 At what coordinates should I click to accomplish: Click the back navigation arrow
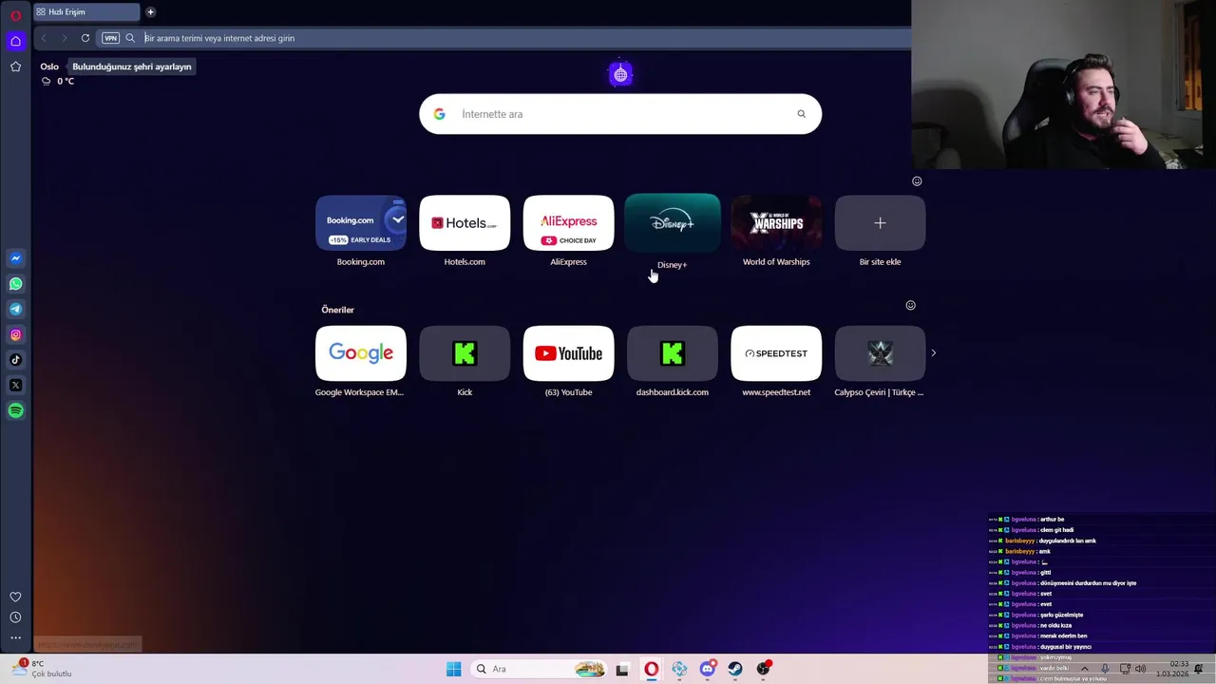(44, 38)
